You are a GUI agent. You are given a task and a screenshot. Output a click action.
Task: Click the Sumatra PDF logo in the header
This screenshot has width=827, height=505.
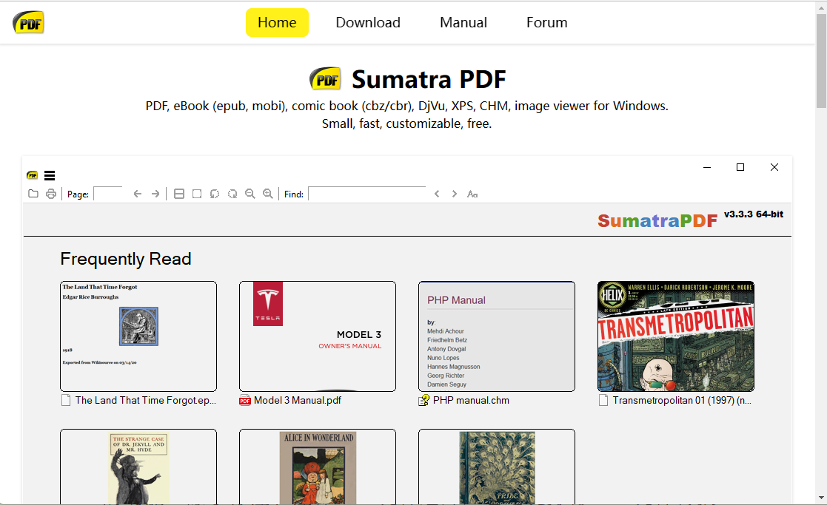(28, 23)
